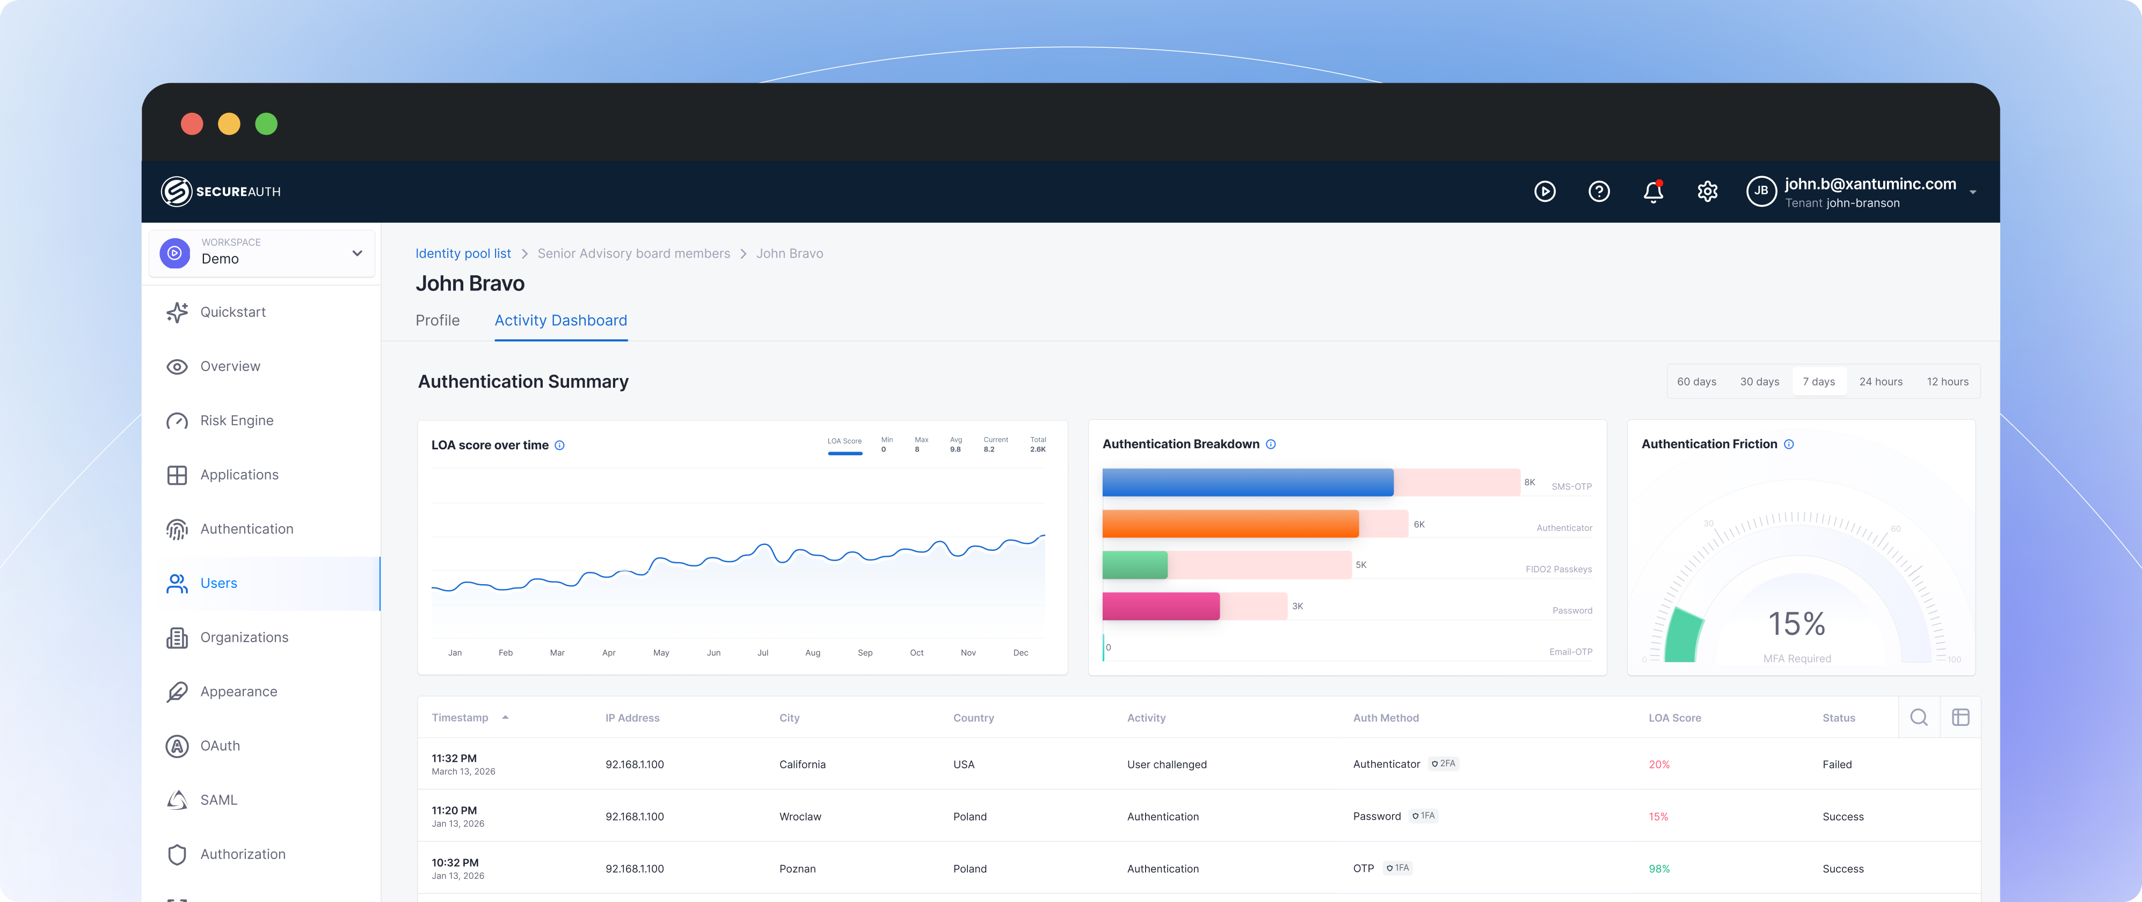Select Risk Engine in the sidebar
Viewport: 2142px width, 902px height.
pos(236,420)
